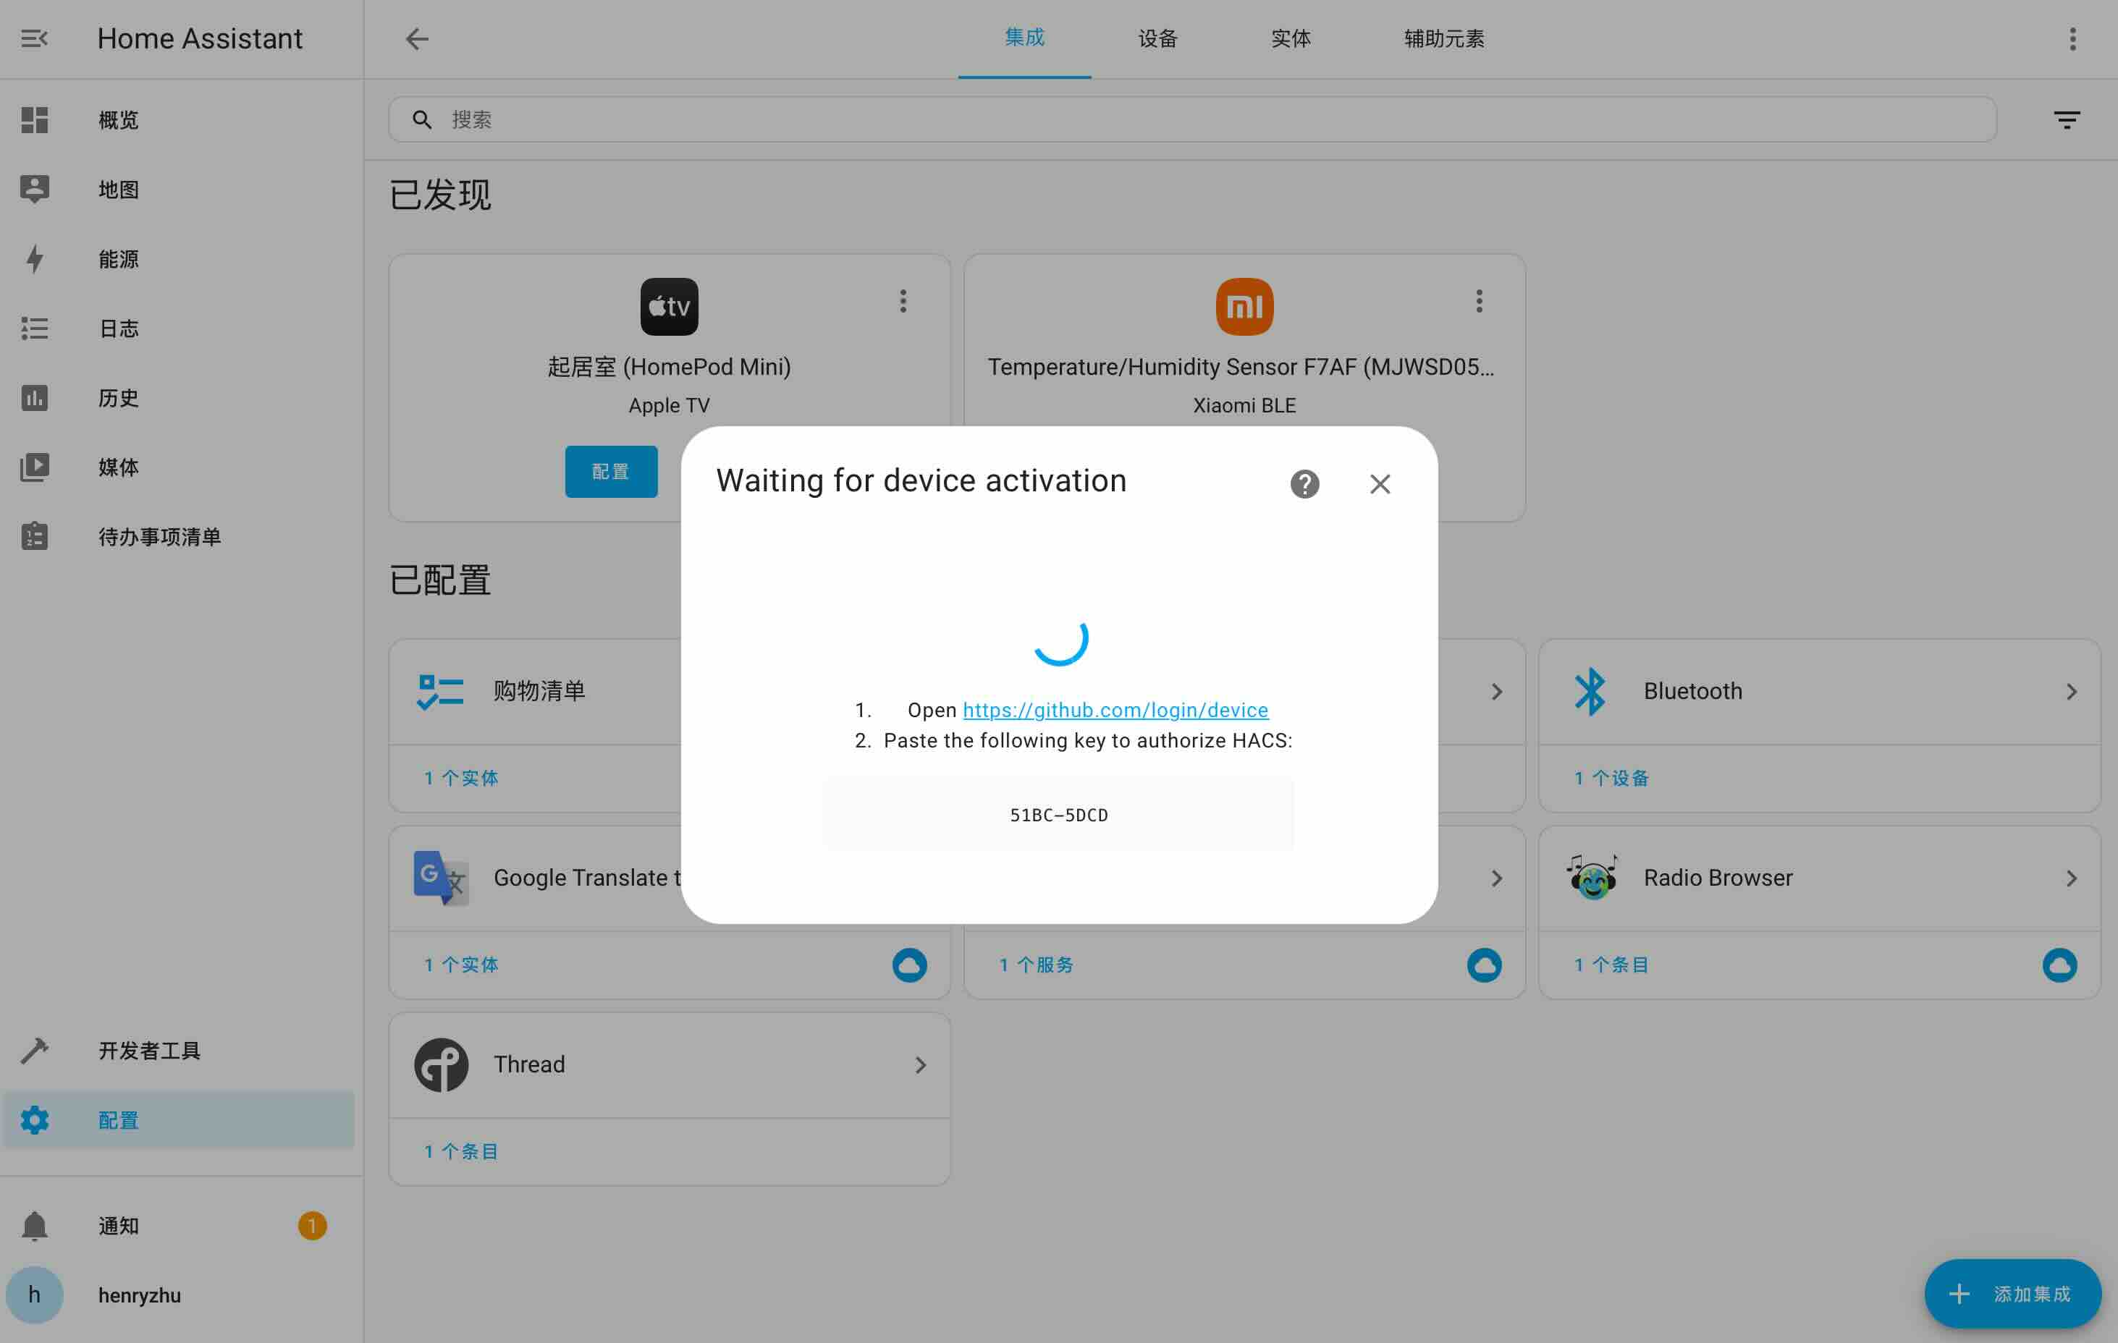The height and width of the screenshot is (1343, 2118).
Task: Expand the Thread integration entry
Action: (920, 1064)
